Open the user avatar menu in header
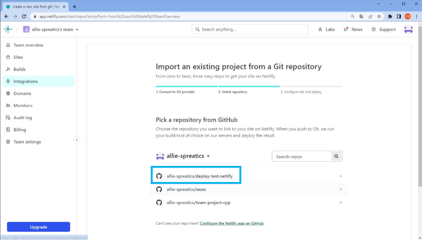Screen dimensions: 422x240 pos(408,29)
